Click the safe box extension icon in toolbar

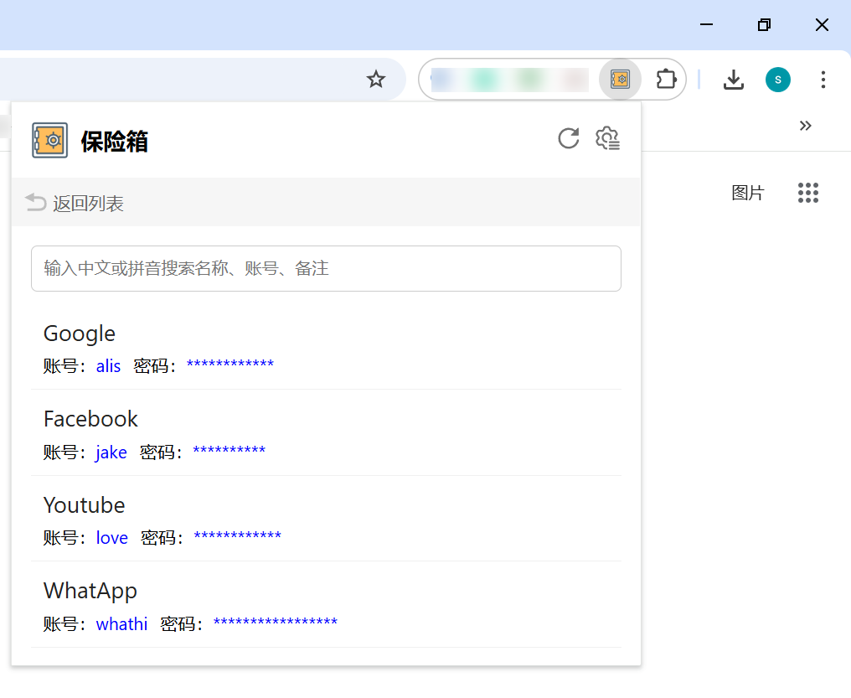(620, 80)
